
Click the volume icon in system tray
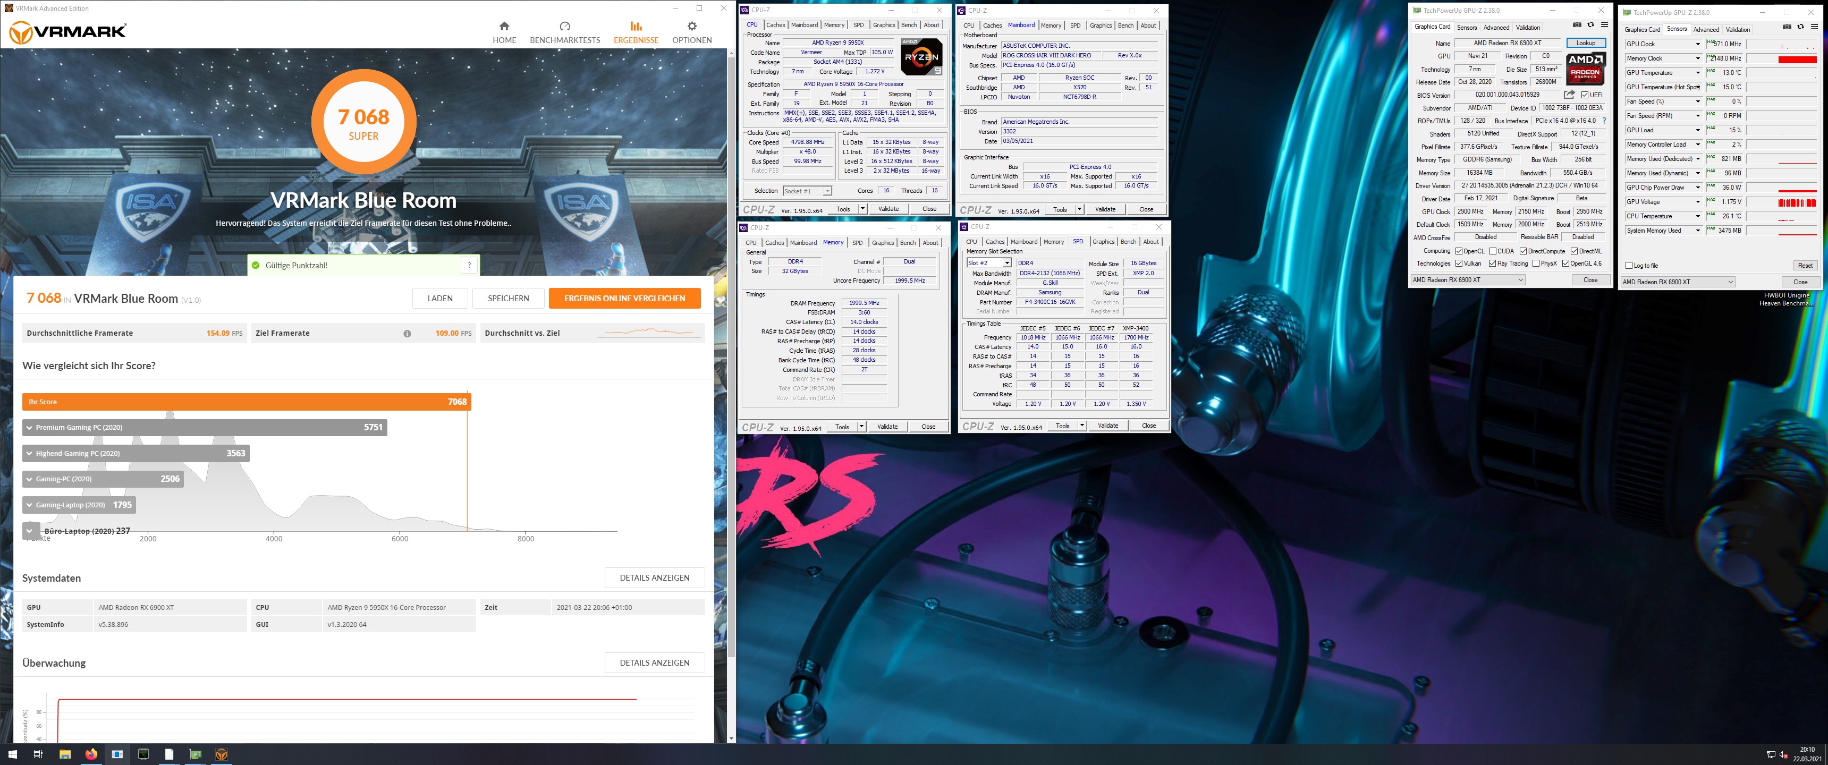pos(1783,754)
